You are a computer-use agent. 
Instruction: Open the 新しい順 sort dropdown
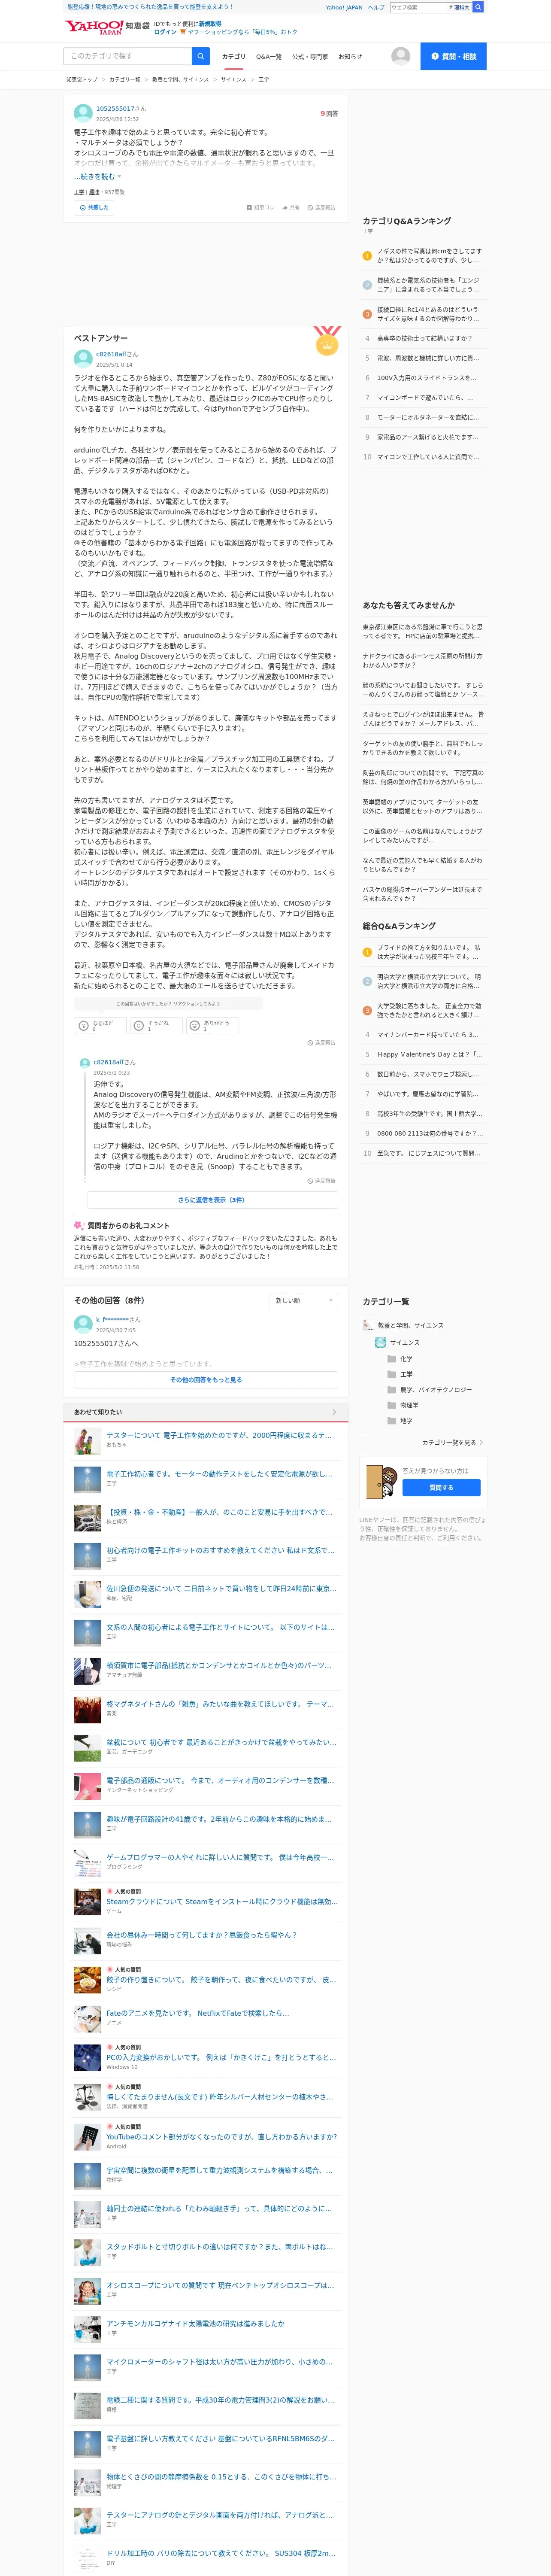(303, 1300)
